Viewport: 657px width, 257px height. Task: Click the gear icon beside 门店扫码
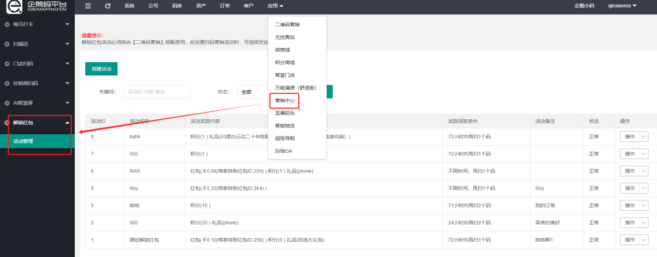[x=7, y=63]
